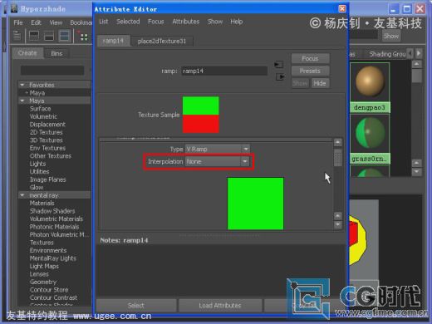The image size is (432, 324).
Task: Open the Focus menu
Action: pyautogui.click(x=156, y=22)
